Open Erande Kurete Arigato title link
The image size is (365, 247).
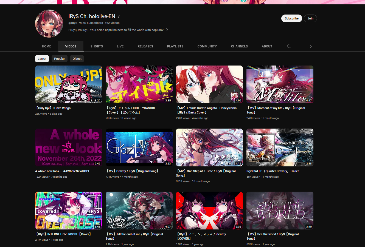(206, 110)
